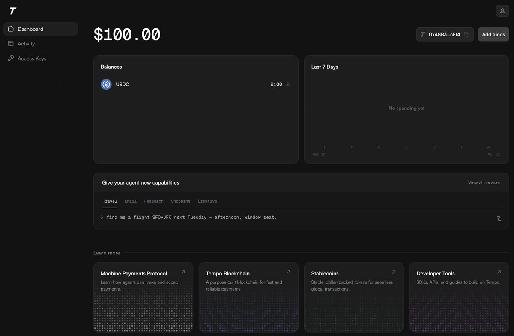Open the Tempo Blockchain card
The width and height of the screenshot is (514, 336).
click(x=248, y=297)
